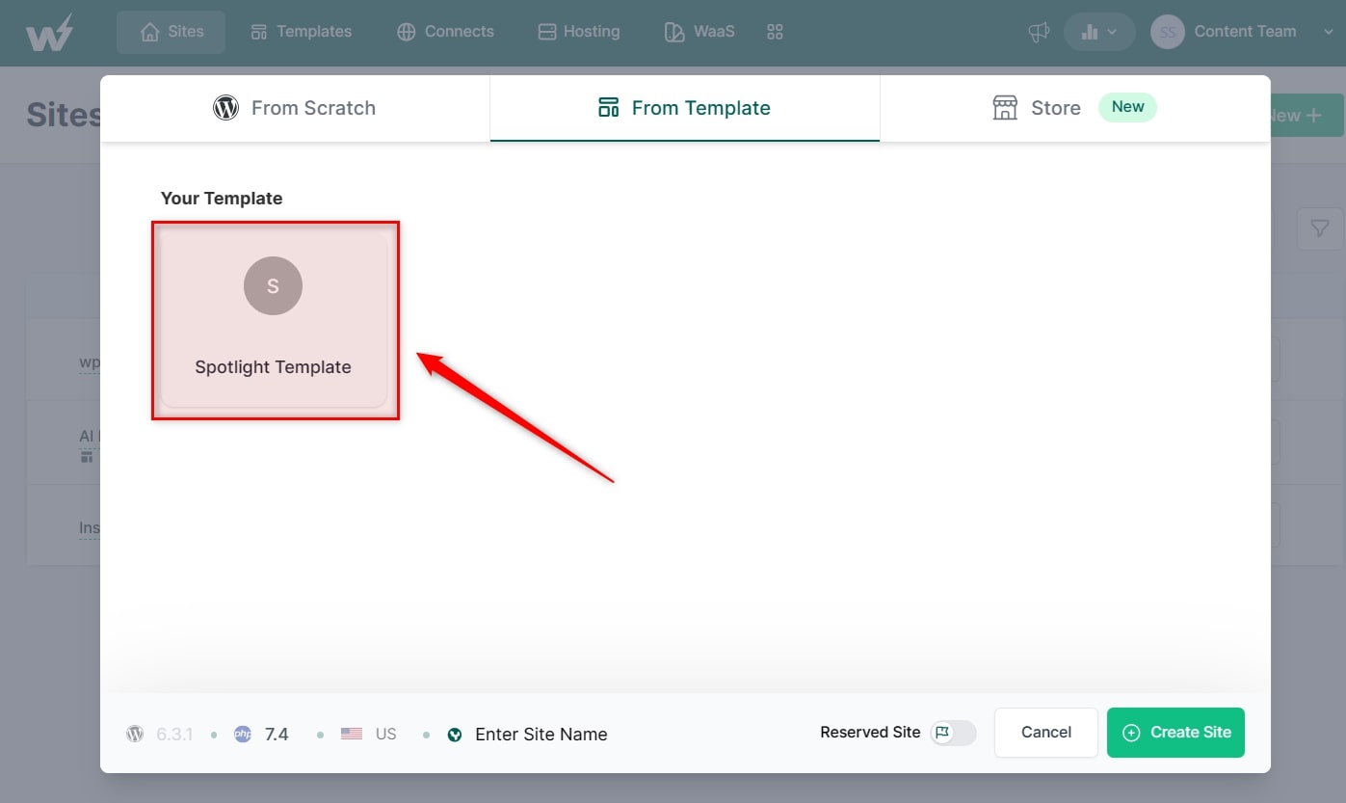Click the WordPress version 6.3.1 selector

click(x=160, y=735)
